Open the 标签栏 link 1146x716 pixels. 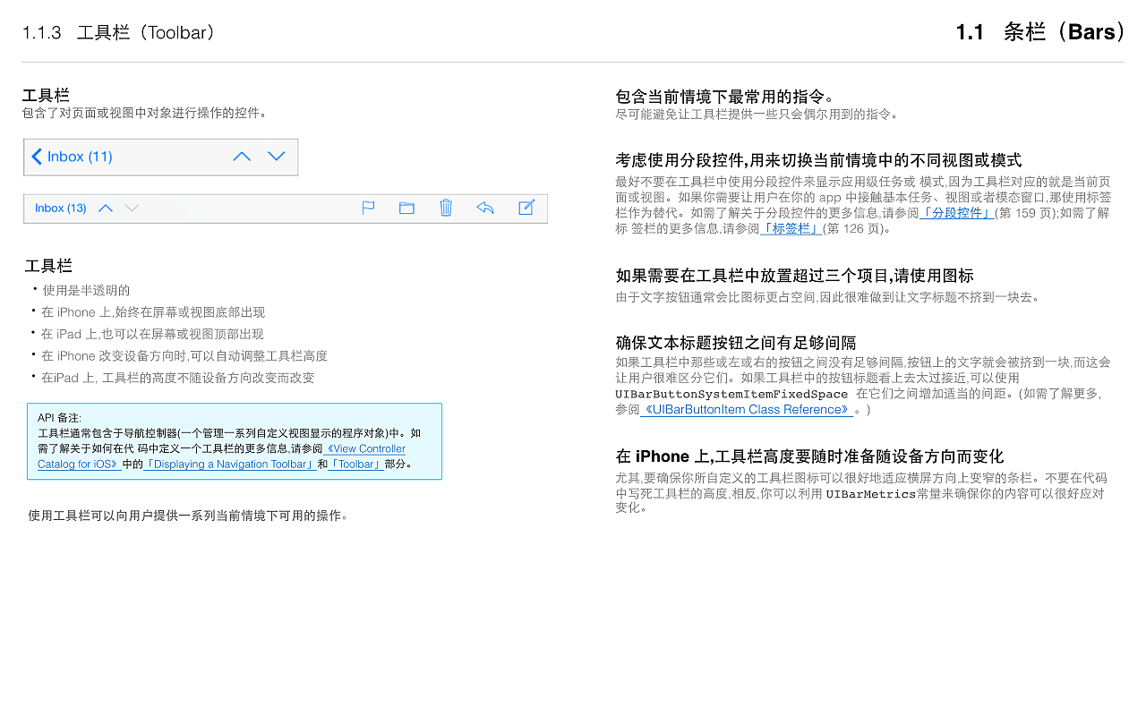[x=791, y=228]
